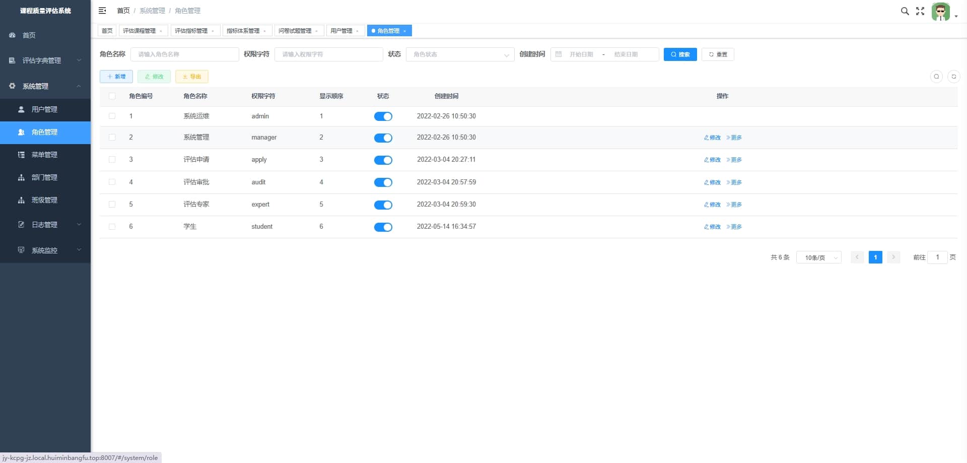The width and height of the screenshot is (967, 463).
Task: Hide the search bar via round search icon
Action: pos(936,77)
